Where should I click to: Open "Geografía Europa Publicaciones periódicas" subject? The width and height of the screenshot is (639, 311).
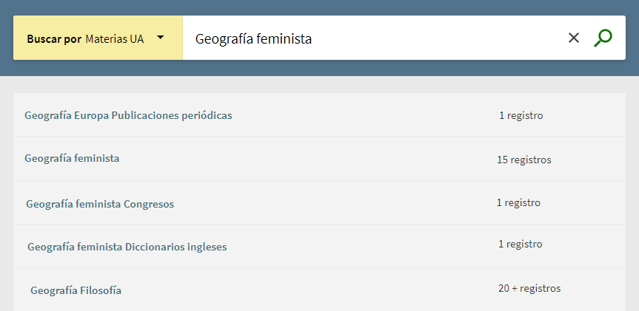click(128, 115)
